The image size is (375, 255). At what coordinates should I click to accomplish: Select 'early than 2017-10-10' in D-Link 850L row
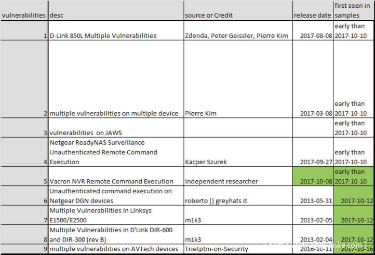click(354, 31)
